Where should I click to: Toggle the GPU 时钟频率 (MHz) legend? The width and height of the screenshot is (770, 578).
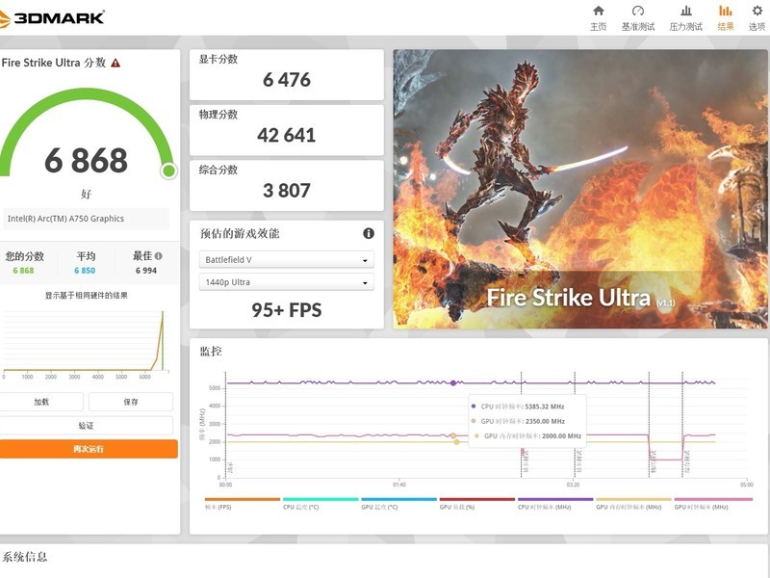click(x=712, y=504)
